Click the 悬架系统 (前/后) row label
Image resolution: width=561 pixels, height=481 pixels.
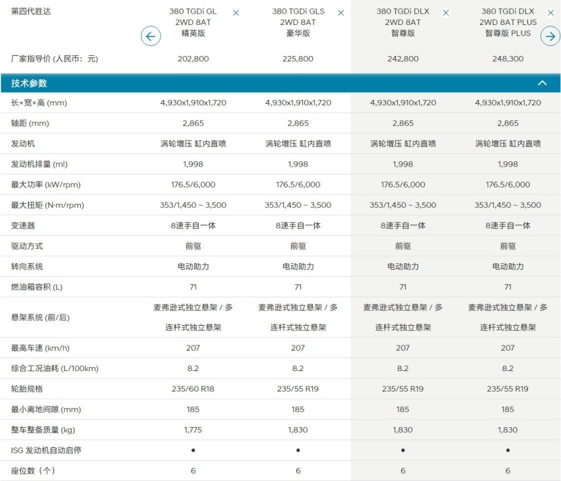40,317
